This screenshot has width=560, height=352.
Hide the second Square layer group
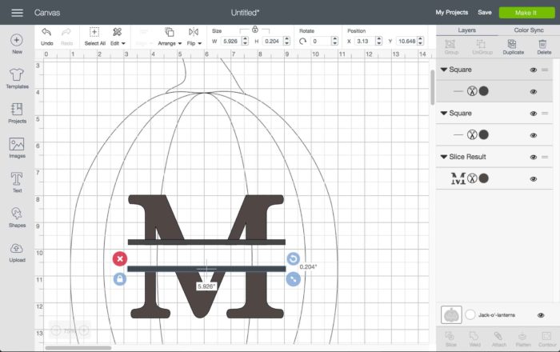coord(534,114)
